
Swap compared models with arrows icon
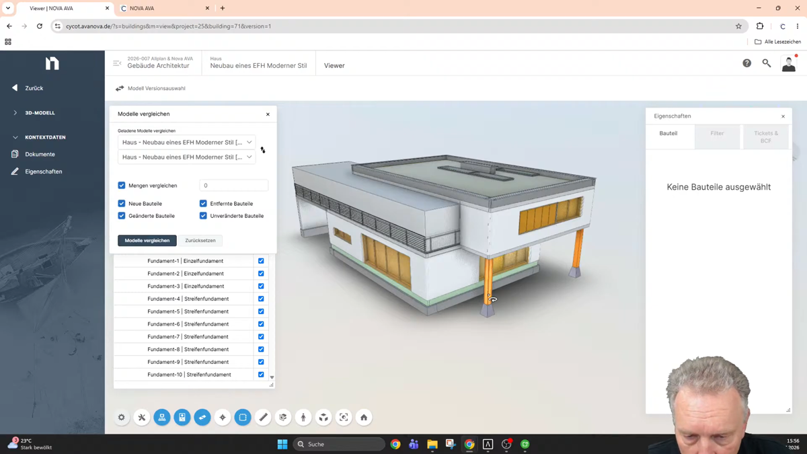click(x=263, y=150)
